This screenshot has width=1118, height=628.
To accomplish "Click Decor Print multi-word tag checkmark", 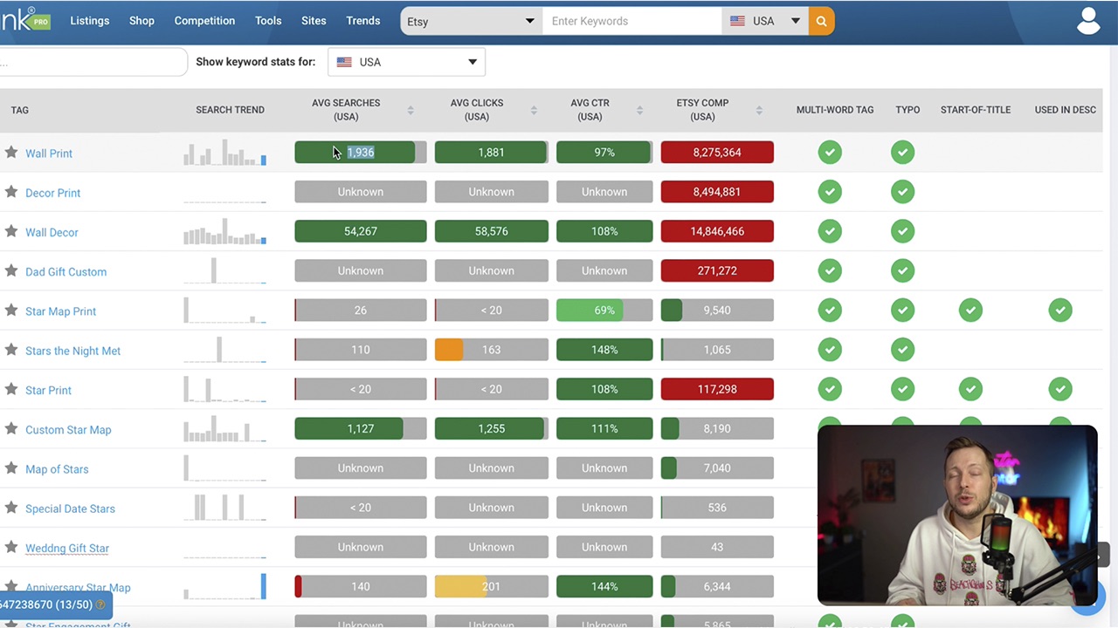I will (x=830, y=192).
